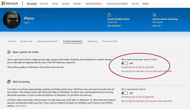The image size is (190, 109).
Task: Switch to the Spending tab
Action: 92,41
